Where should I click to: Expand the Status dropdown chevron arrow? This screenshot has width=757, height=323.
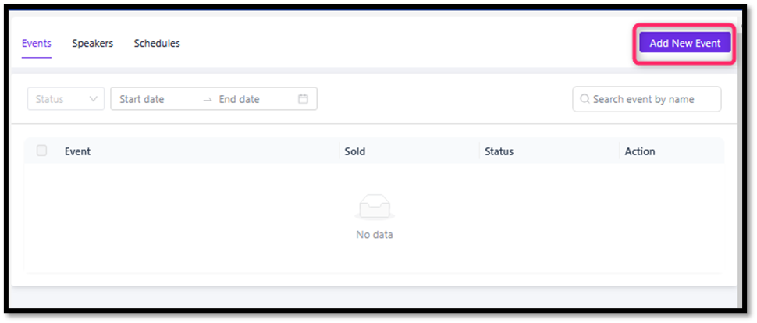94,99
